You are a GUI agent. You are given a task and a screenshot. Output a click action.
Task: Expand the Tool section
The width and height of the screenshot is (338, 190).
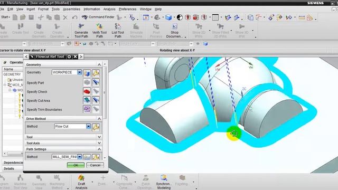(x=99, y=137)
